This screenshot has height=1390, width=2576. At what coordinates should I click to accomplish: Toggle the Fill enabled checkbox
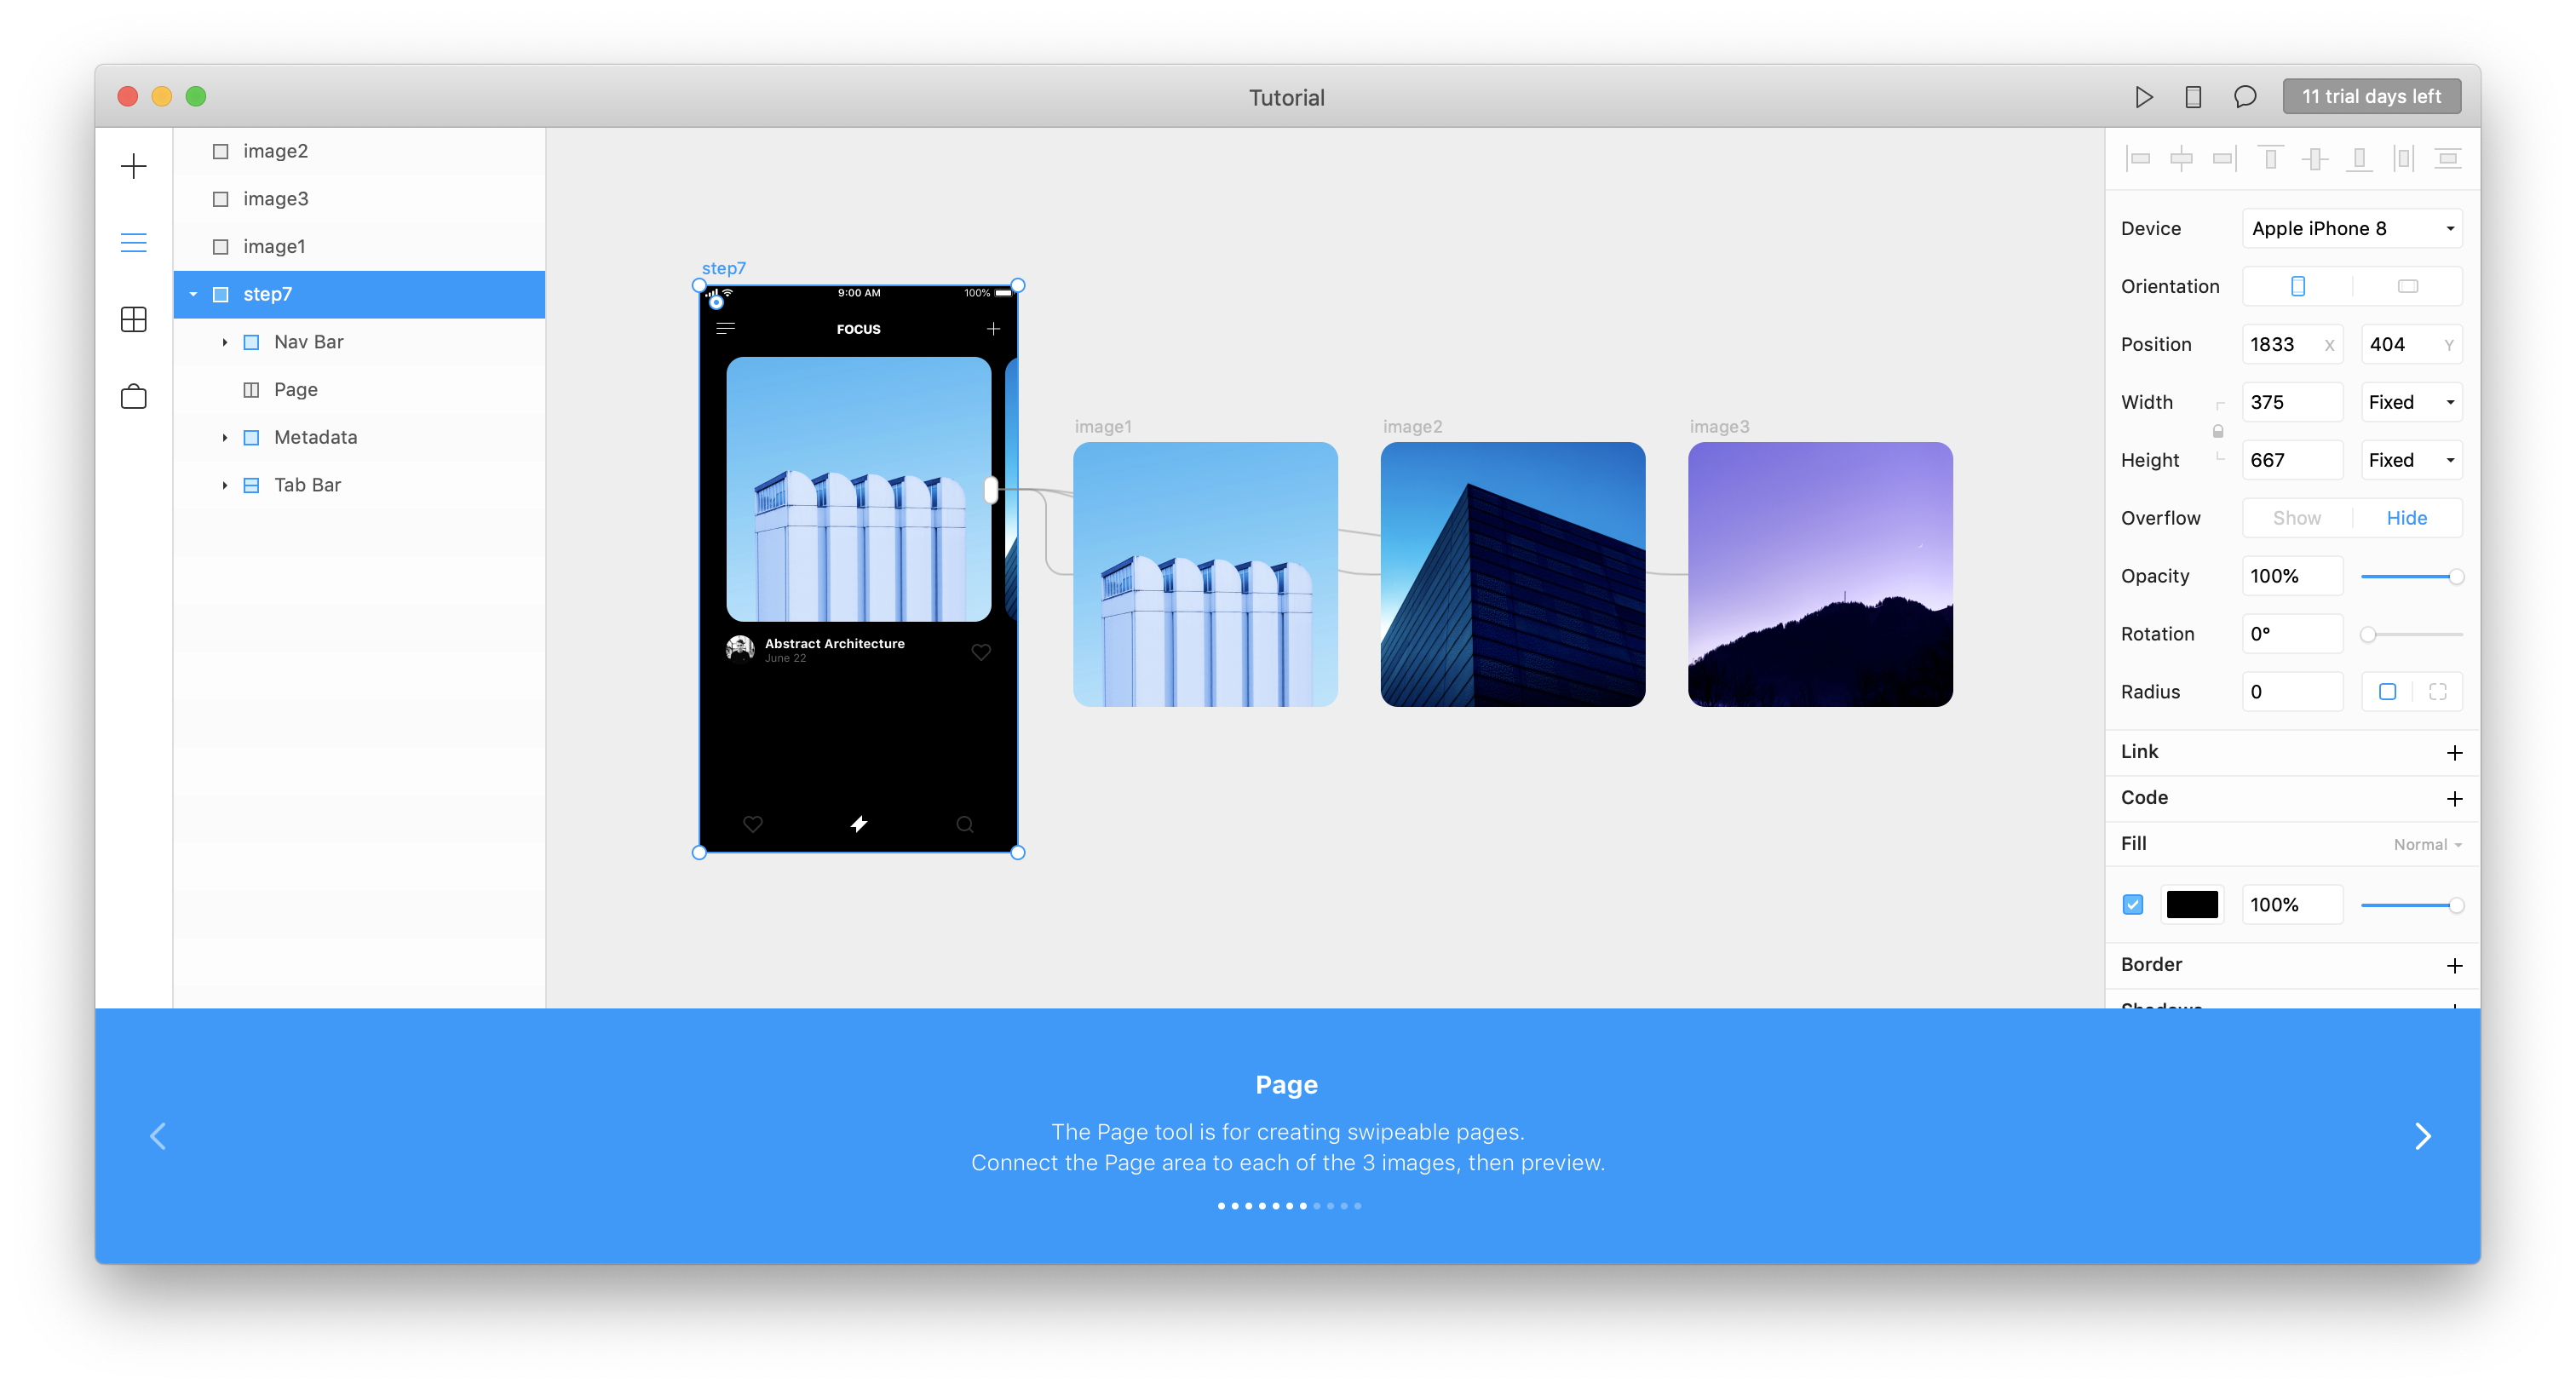2132,904
